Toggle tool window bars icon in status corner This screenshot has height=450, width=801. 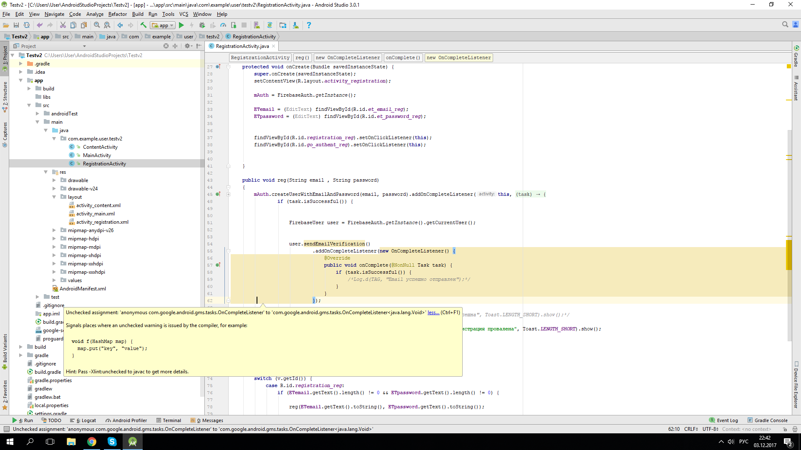(x=6, y=429)
